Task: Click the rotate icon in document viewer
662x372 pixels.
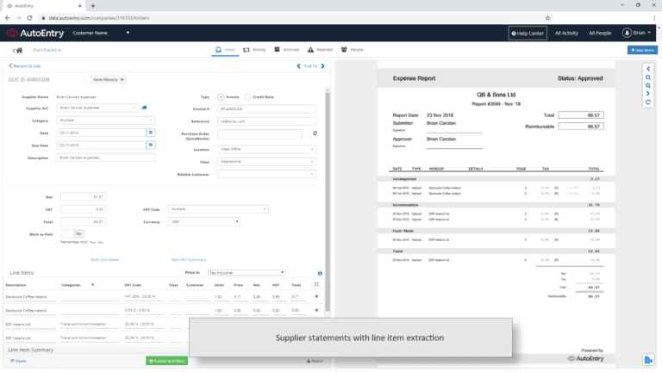Action: point(647,102)
